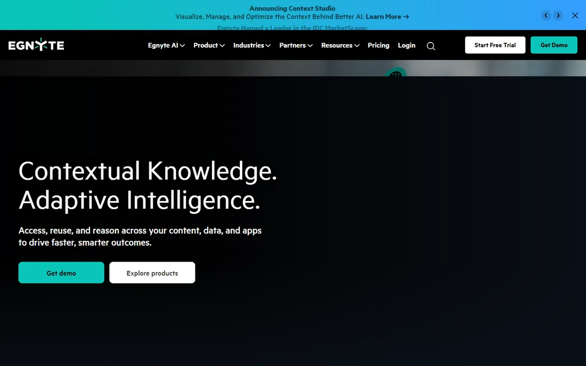
Task: Click the Egnyte logo
Action: 36,45
